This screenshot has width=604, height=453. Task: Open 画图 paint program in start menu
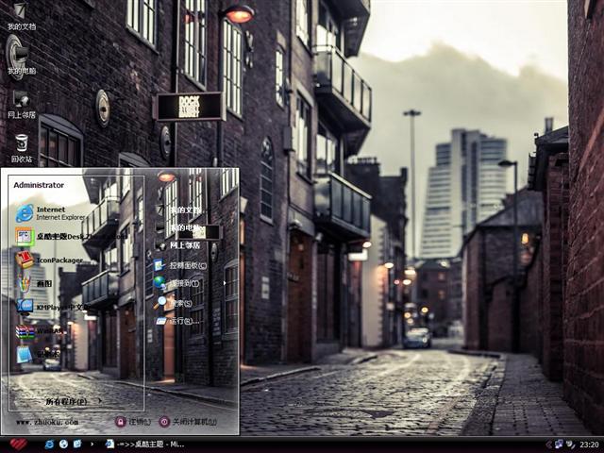coord(34,283)
